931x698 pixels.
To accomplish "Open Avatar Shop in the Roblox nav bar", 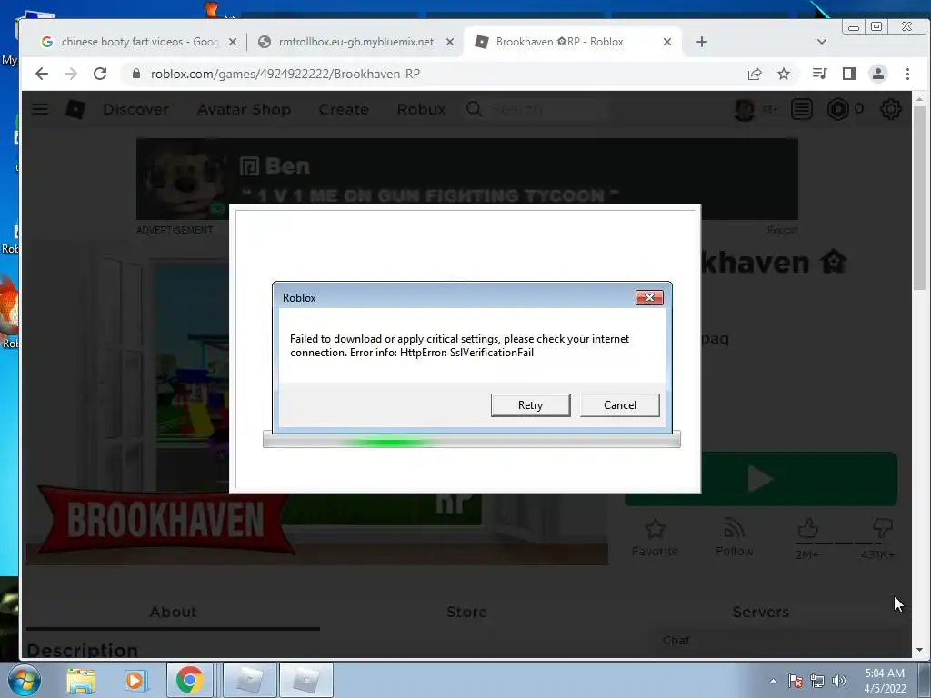I will point(244,109).
